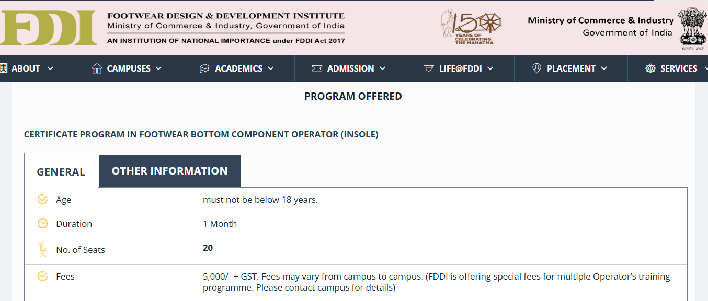
Task: Click the ticket icon beside ADMISSION
Action: [x=317, y=68]
